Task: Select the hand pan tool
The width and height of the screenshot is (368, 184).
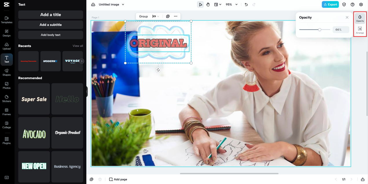Action: (x=208, y=5)
